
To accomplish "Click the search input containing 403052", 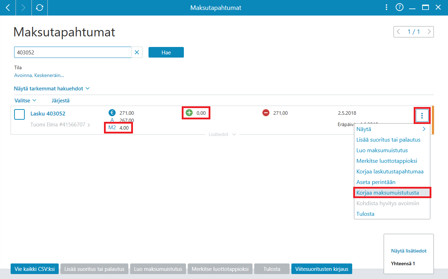I will (x=72, y=52).
